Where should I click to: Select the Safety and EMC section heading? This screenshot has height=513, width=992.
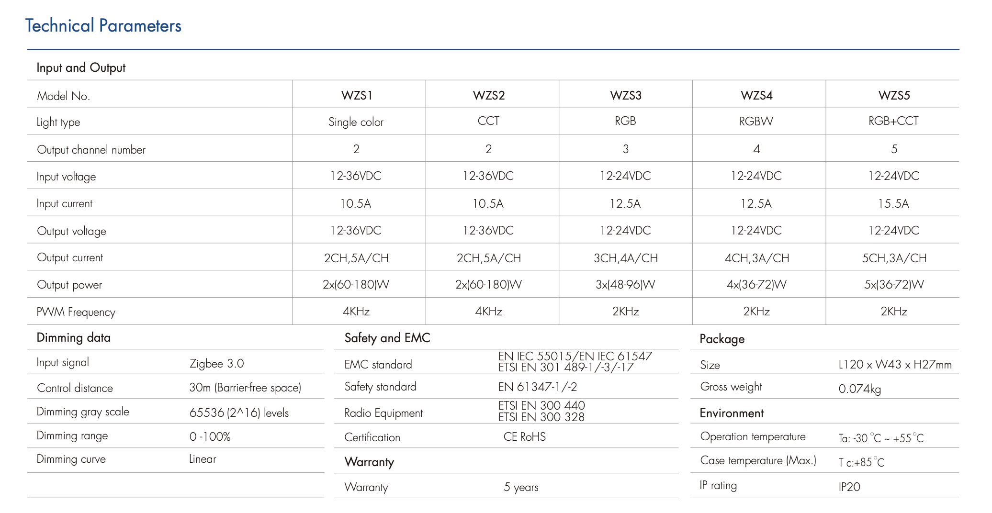point(387,338)
